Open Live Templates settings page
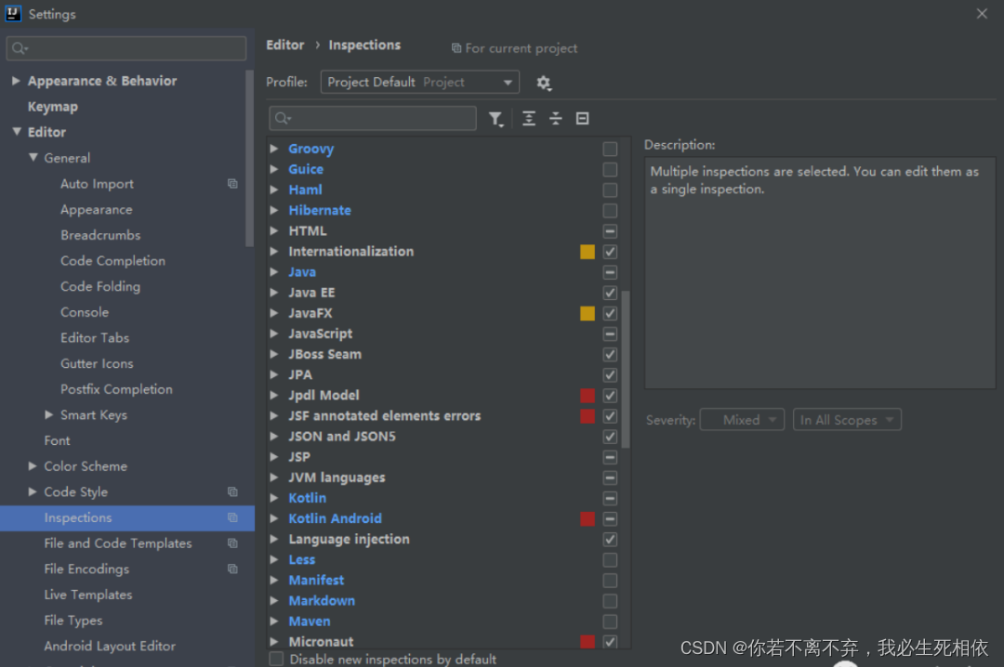1004x667 pixels. coord(88,595)
